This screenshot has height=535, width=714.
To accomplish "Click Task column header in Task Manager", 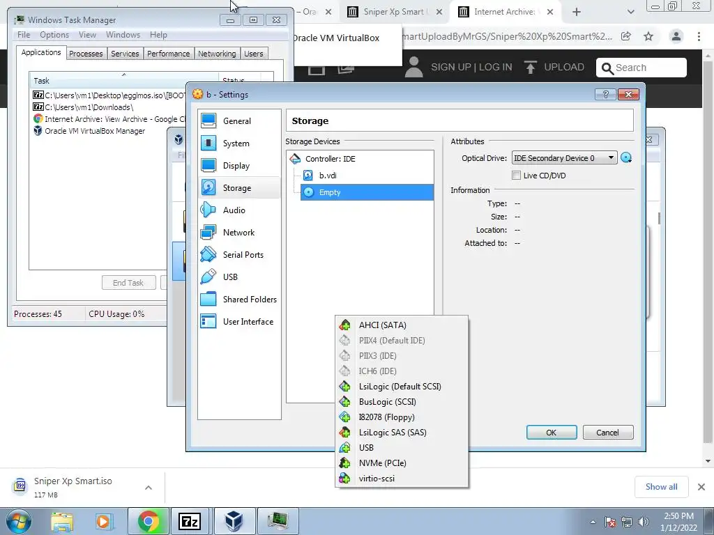I will point(123,81).
